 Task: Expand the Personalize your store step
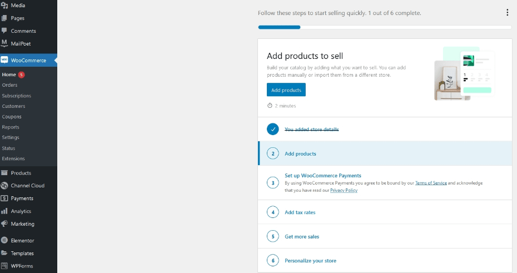(310, 261)
